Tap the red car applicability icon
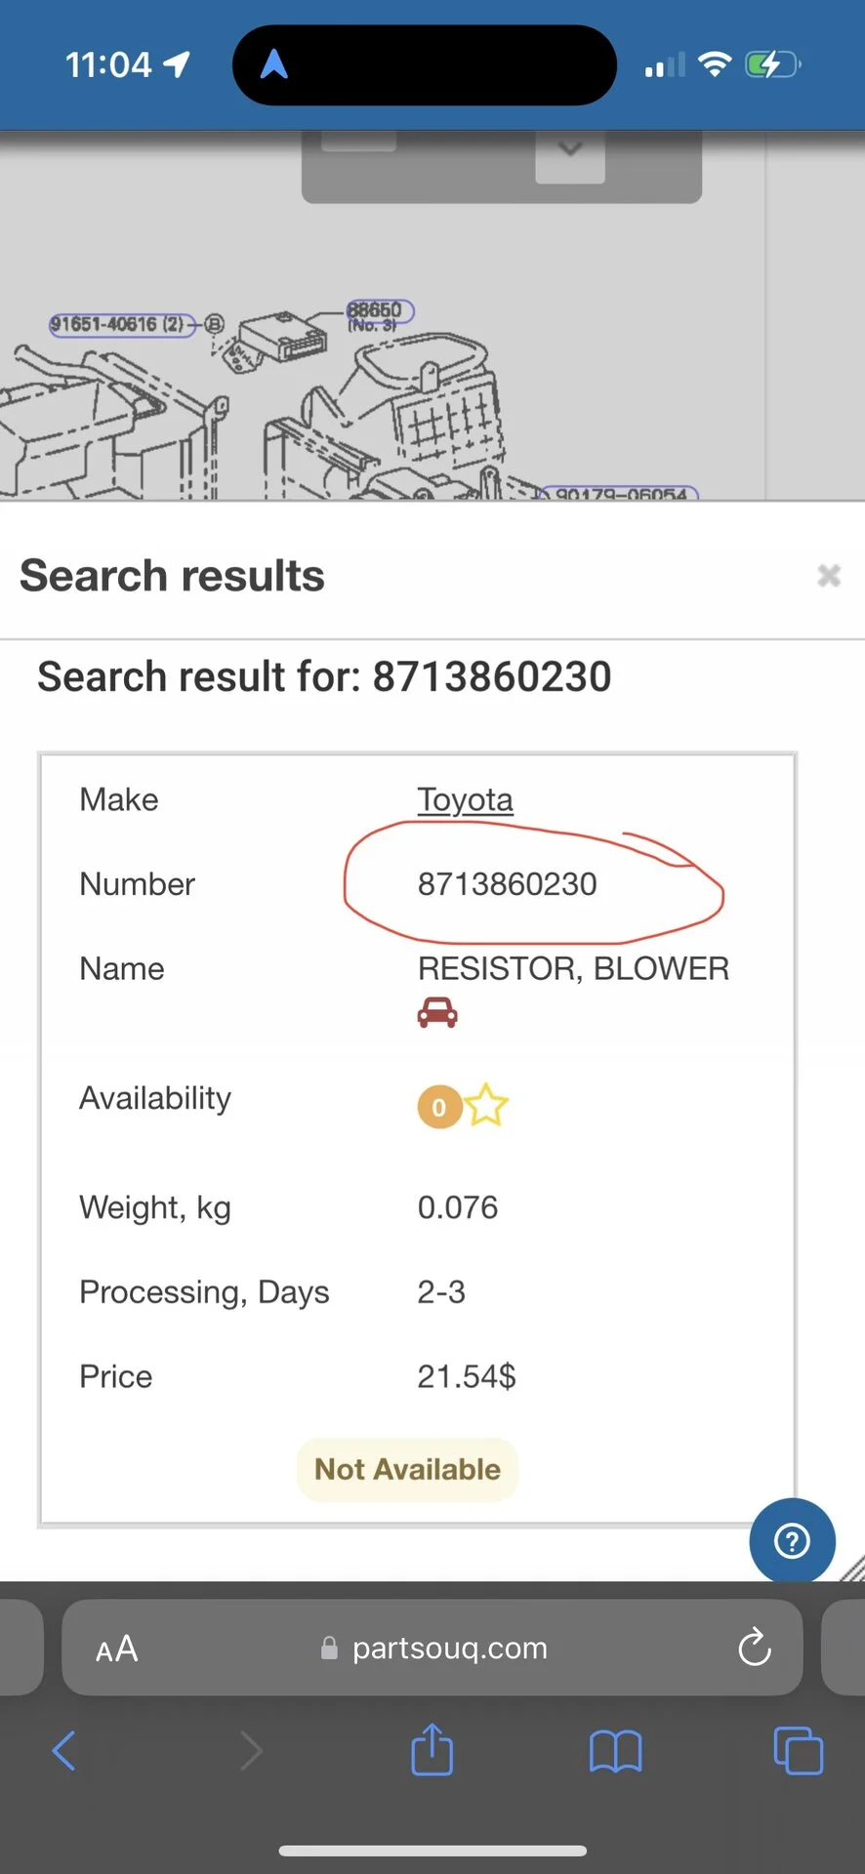This screenshot has height=1874, width=865. 437,1012
